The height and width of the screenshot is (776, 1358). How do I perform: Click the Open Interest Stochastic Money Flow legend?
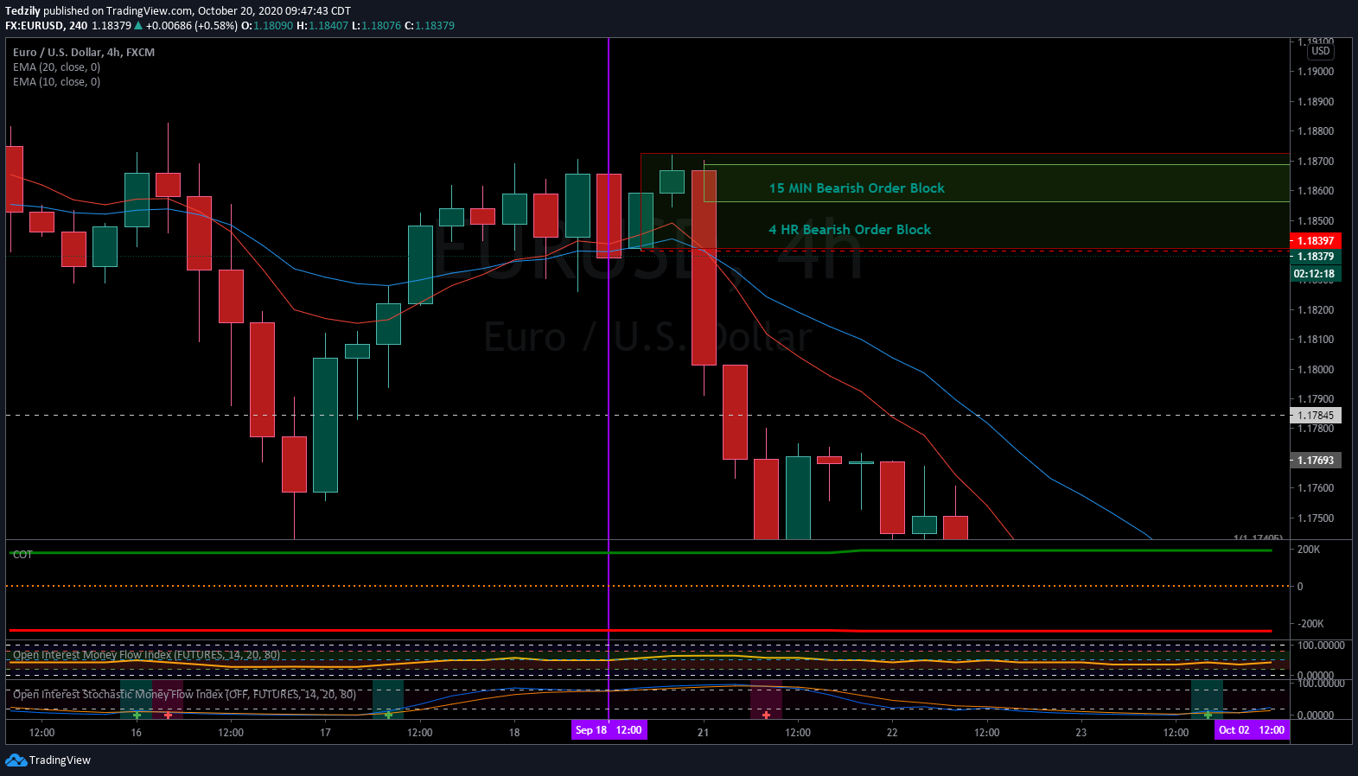[184, 695]
